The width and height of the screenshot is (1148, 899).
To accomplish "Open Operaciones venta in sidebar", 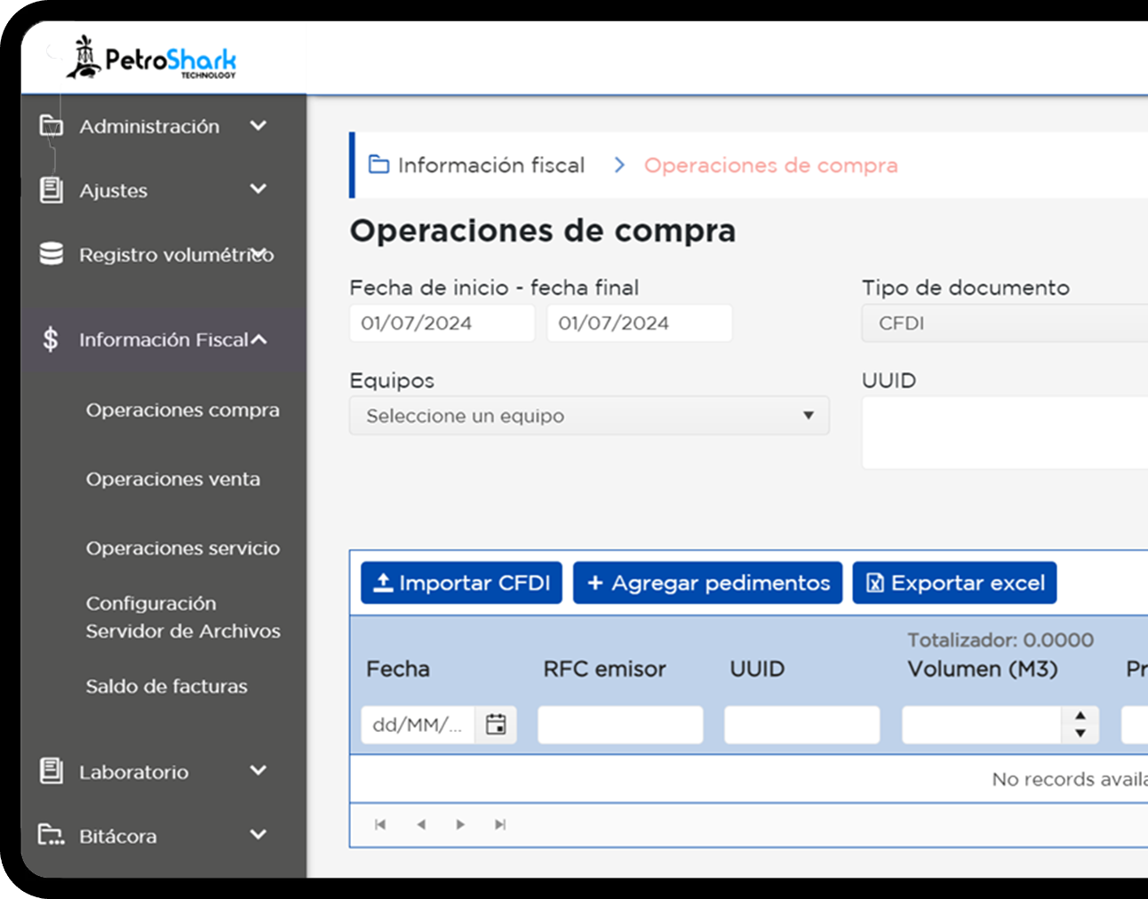I will pyautogui.click(x=173, y=480).
